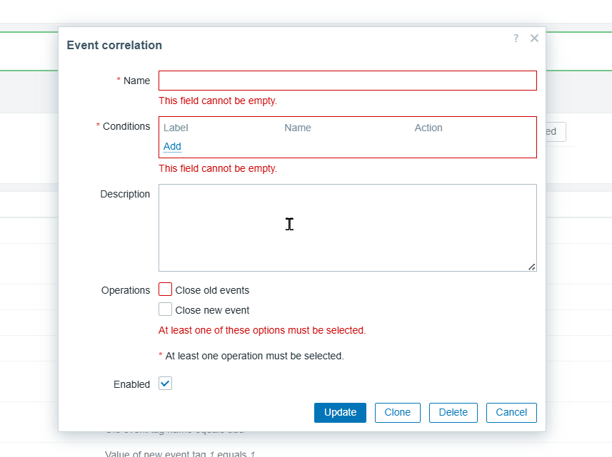Click the Close new event label text
This screenshot has height=457, width=612.
coord(212,310)
